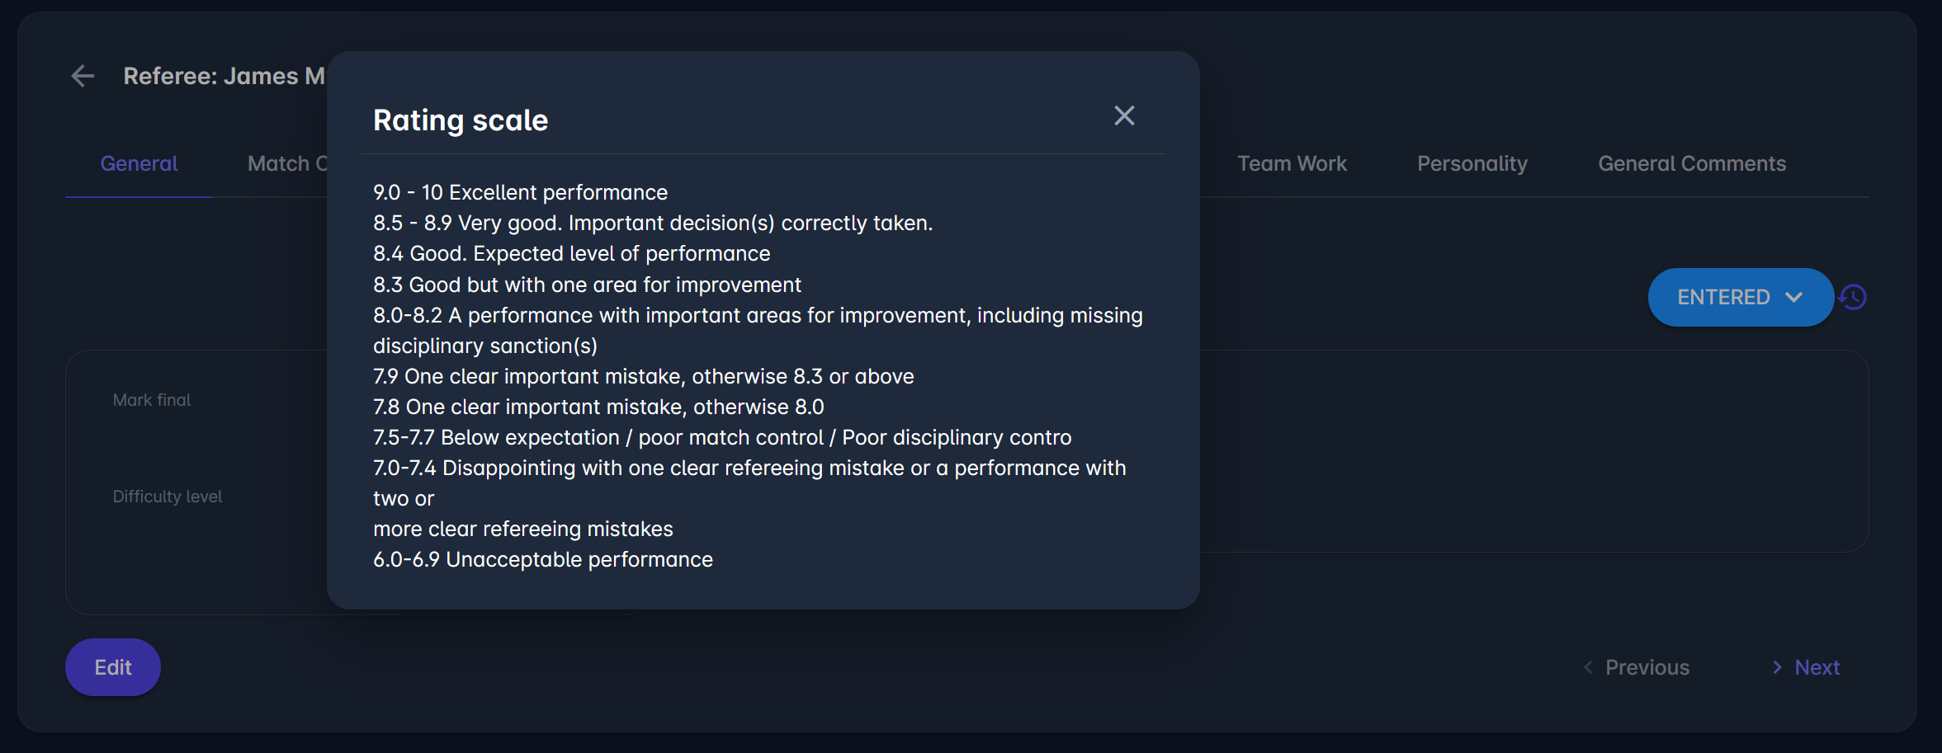Switch to the General tab
The image size is (1942, 753).
[x=139, y=164]
